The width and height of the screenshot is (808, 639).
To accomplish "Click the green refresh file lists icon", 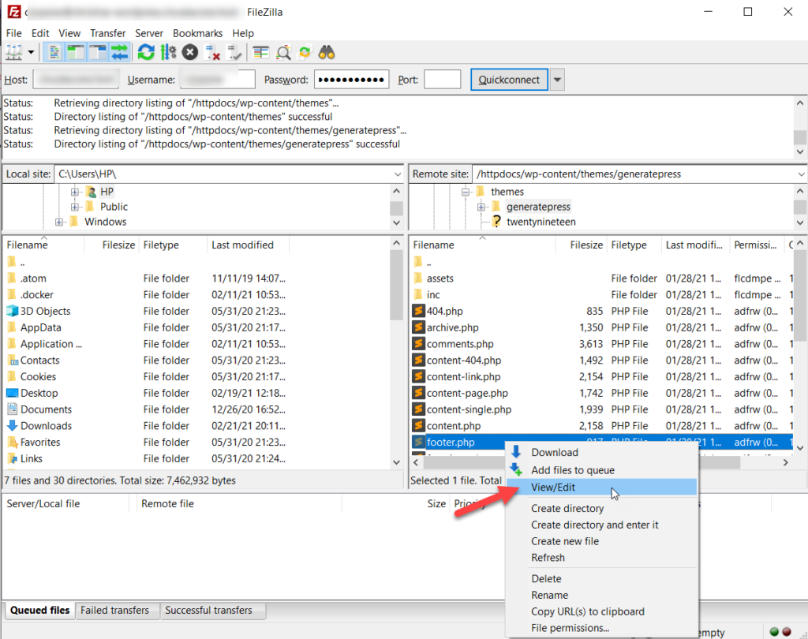I will pos(146,53).
